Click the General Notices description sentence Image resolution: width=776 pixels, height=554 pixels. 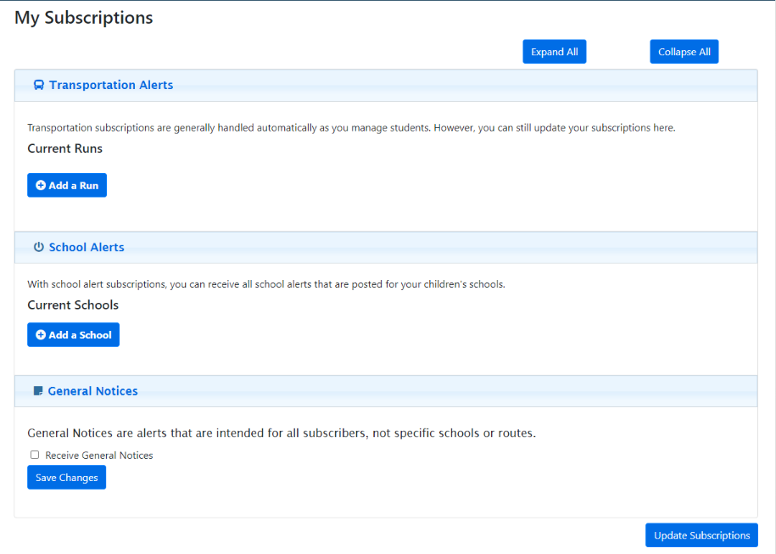pyautogui.click(x=282, y=434)
